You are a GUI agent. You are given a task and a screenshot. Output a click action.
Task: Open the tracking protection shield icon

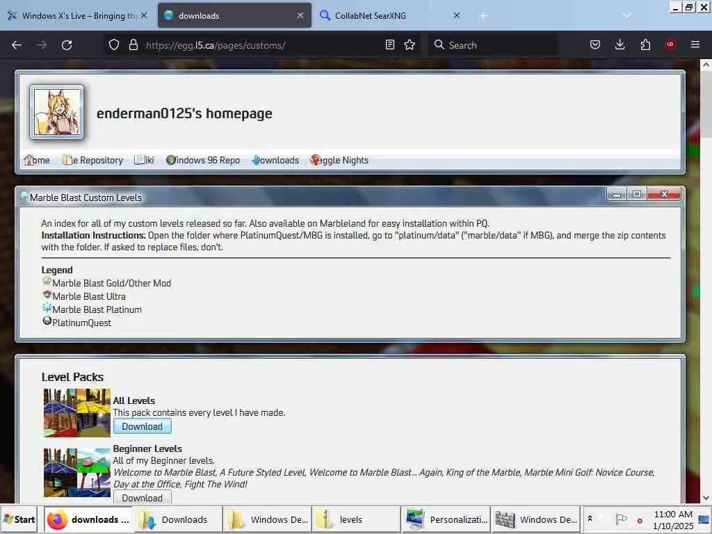pos(114,45)
